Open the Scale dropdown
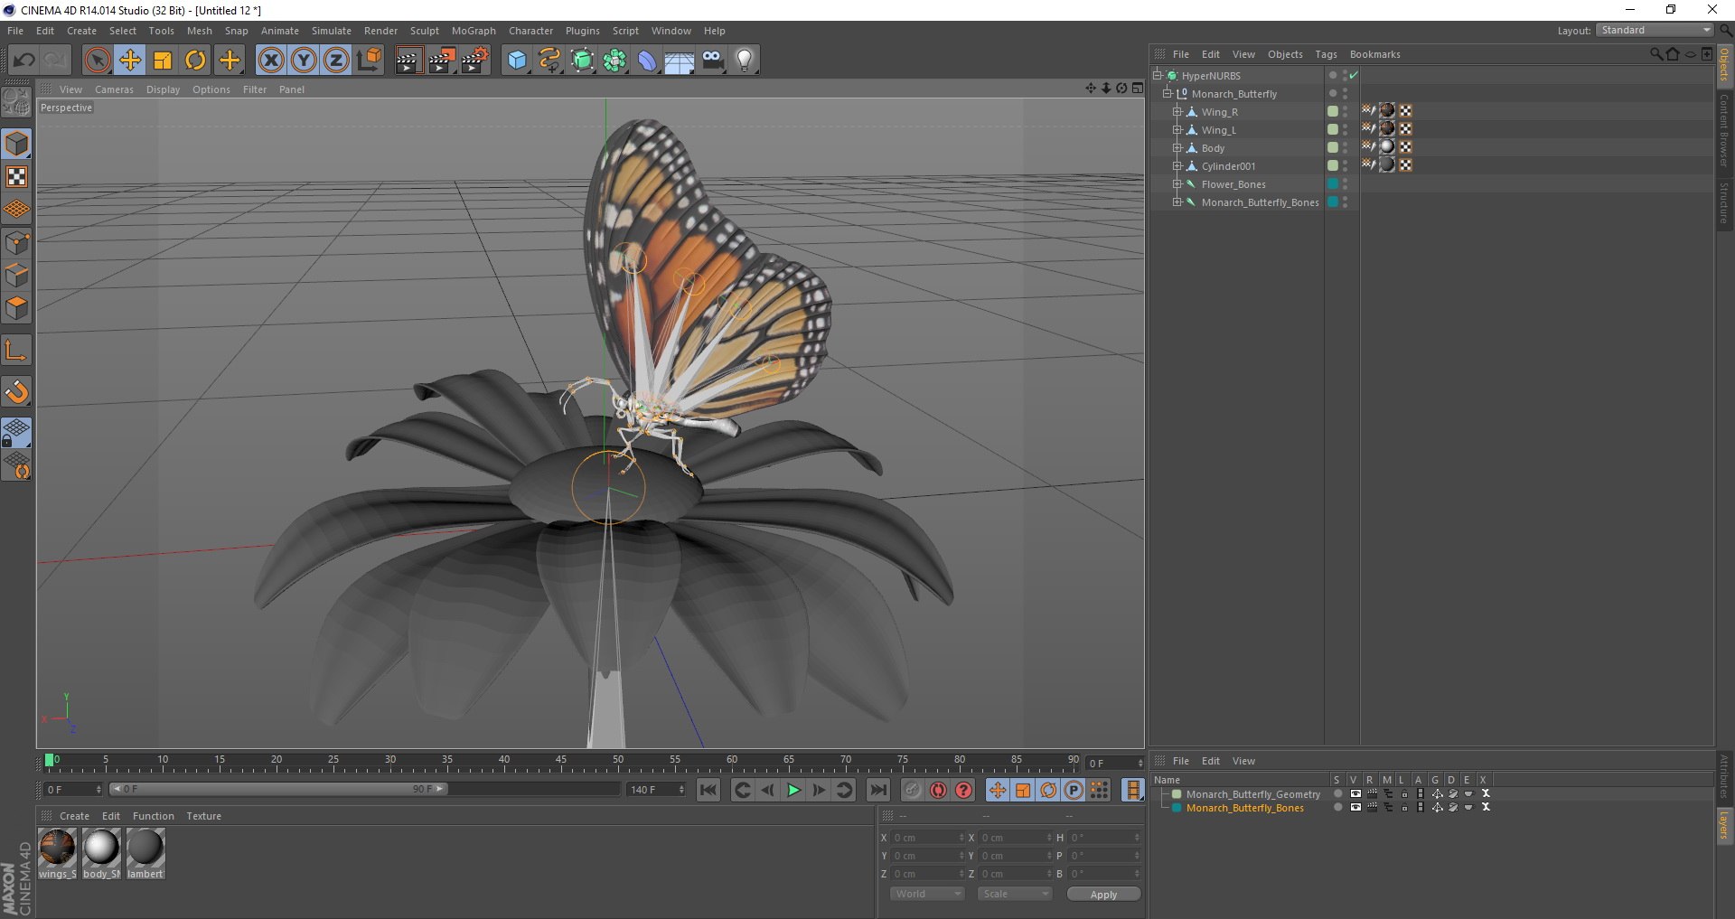The height and width of the screenshot is (919, 1735). tap(1015, 894)
